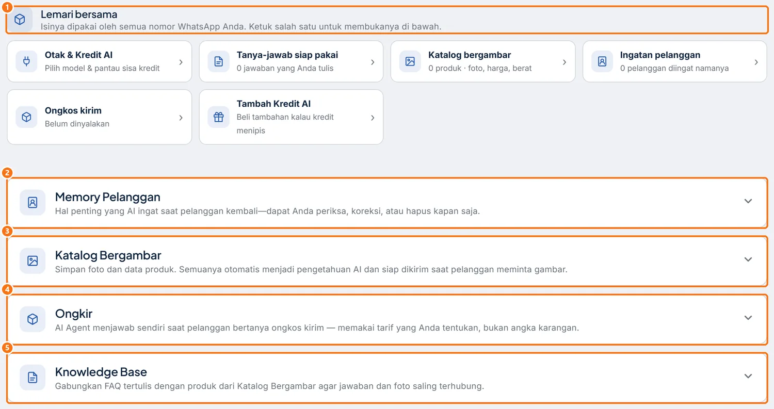Click the package icon in Ongkir section
The height and width of the screenshot is (409, 774).
click(x=33, y=319)
